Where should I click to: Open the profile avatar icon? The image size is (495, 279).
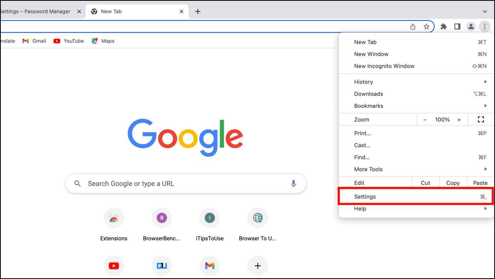click(x=471, y=27)
